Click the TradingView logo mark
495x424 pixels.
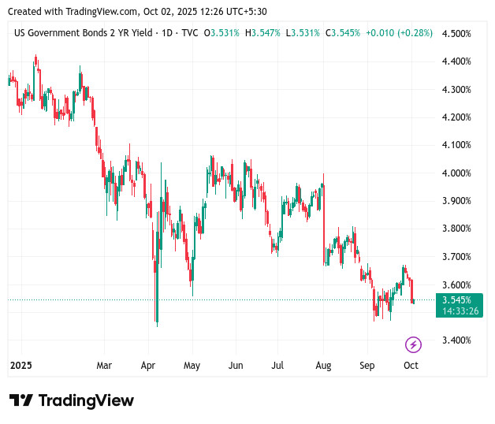pos(20,400)
